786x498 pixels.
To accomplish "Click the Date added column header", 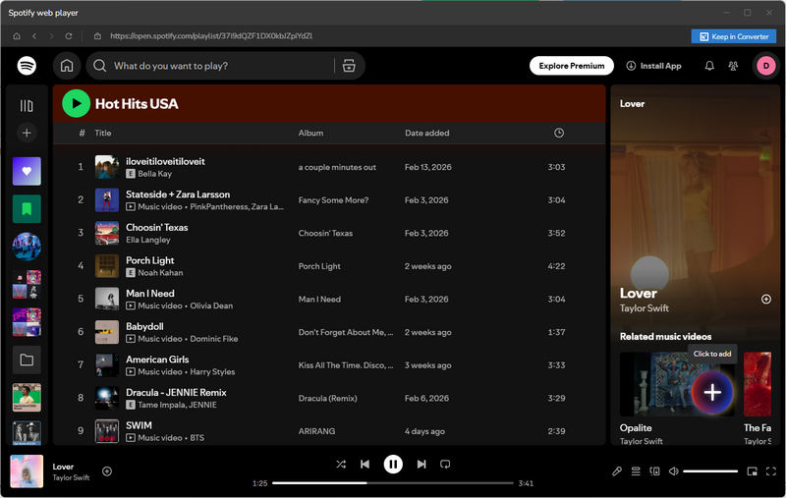I will click(x=427, y=133).
